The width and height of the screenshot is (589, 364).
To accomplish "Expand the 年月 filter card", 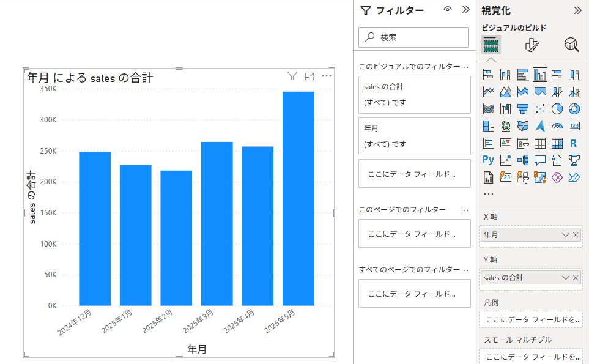I will click(414, 136).
